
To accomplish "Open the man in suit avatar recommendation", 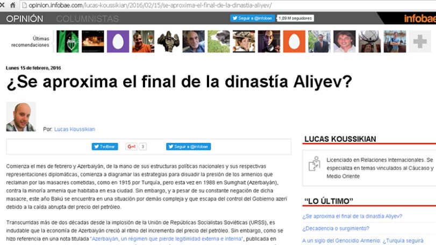I will (319, 41).
